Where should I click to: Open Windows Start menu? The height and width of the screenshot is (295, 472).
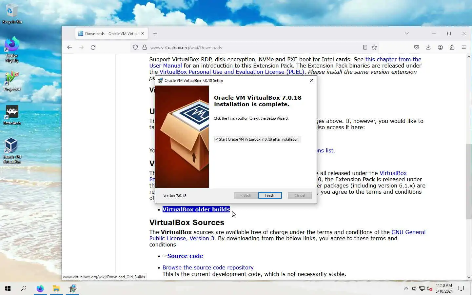point(8,288)
